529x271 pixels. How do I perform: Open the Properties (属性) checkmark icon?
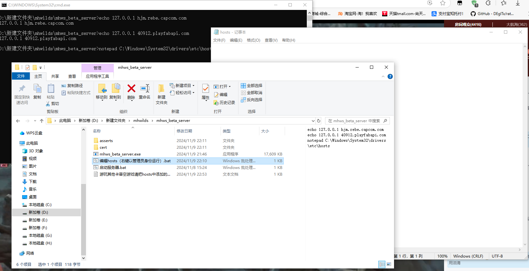point(206,88)
